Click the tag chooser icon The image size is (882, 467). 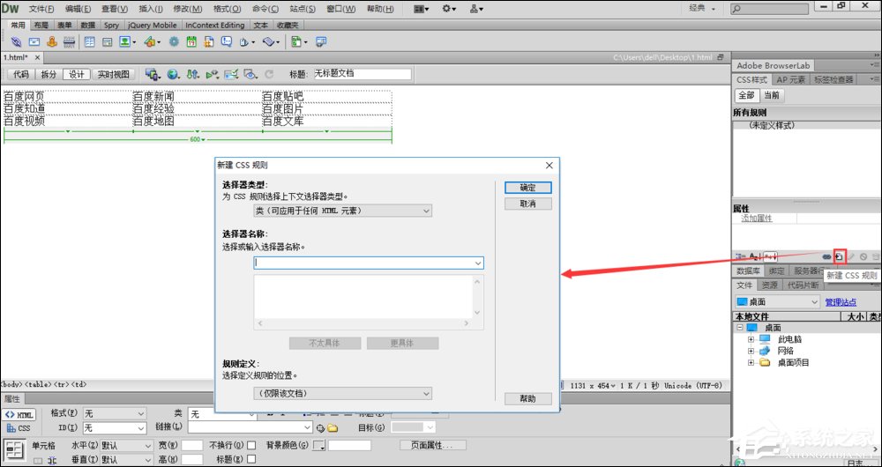[321, 41]
